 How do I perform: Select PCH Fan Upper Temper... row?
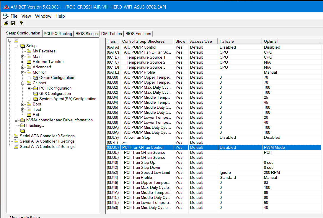coord(214,182)
